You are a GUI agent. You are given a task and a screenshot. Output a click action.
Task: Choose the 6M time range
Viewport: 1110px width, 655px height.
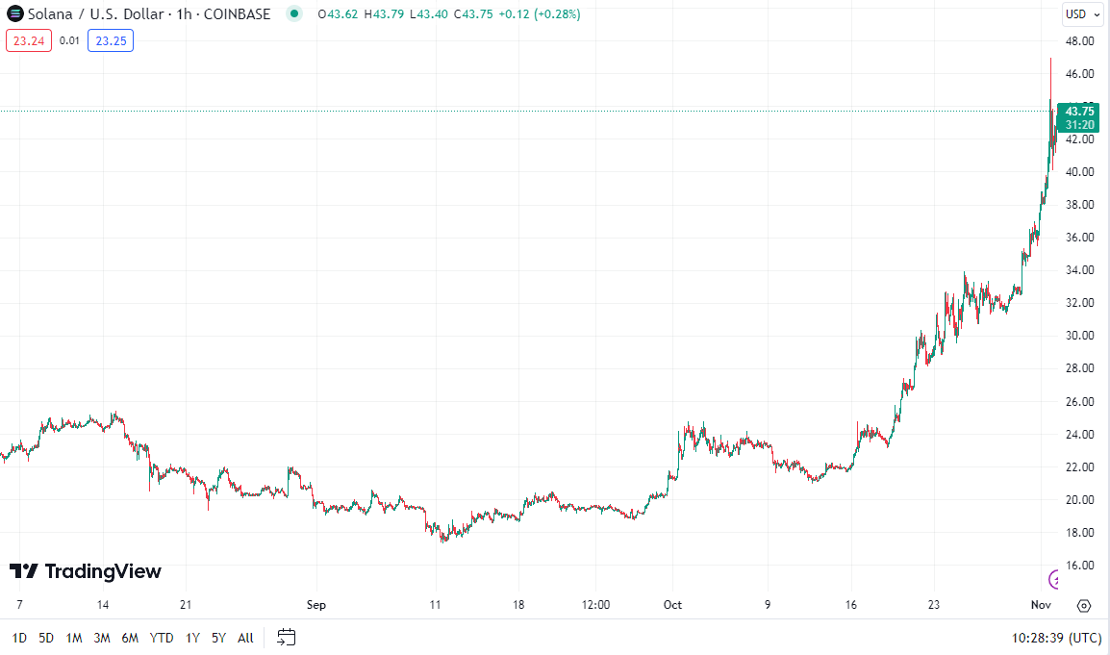tap(130, 637)
